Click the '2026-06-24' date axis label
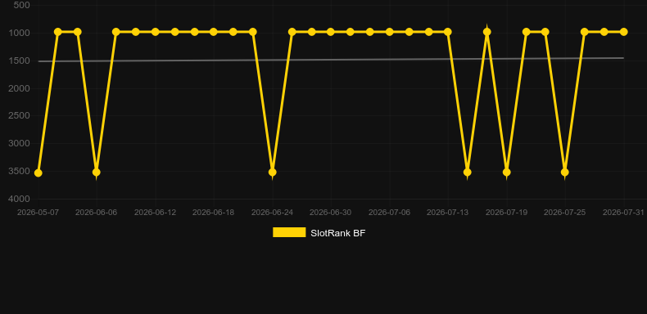Image resolution: width=647 pixels, height=314 pixels. (x=273, y=213)
